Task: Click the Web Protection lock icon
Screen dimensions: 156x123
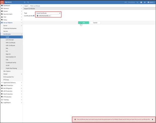Action: click(2, 85)
